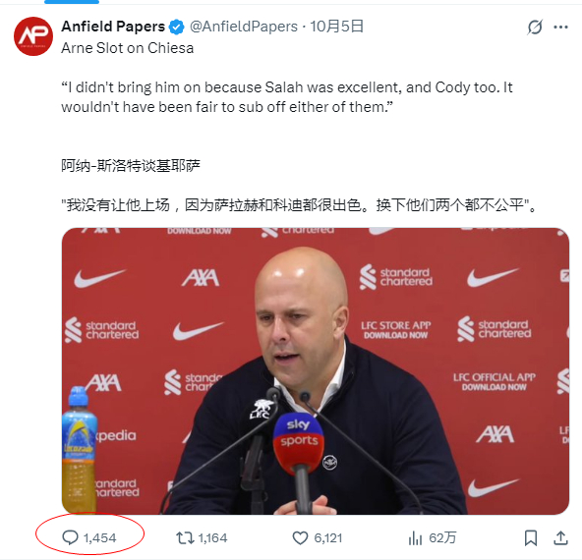This screenshot has height=560, width=582.
Task: Like the tweet with heart icon
Action: click(x=300, y=537)
